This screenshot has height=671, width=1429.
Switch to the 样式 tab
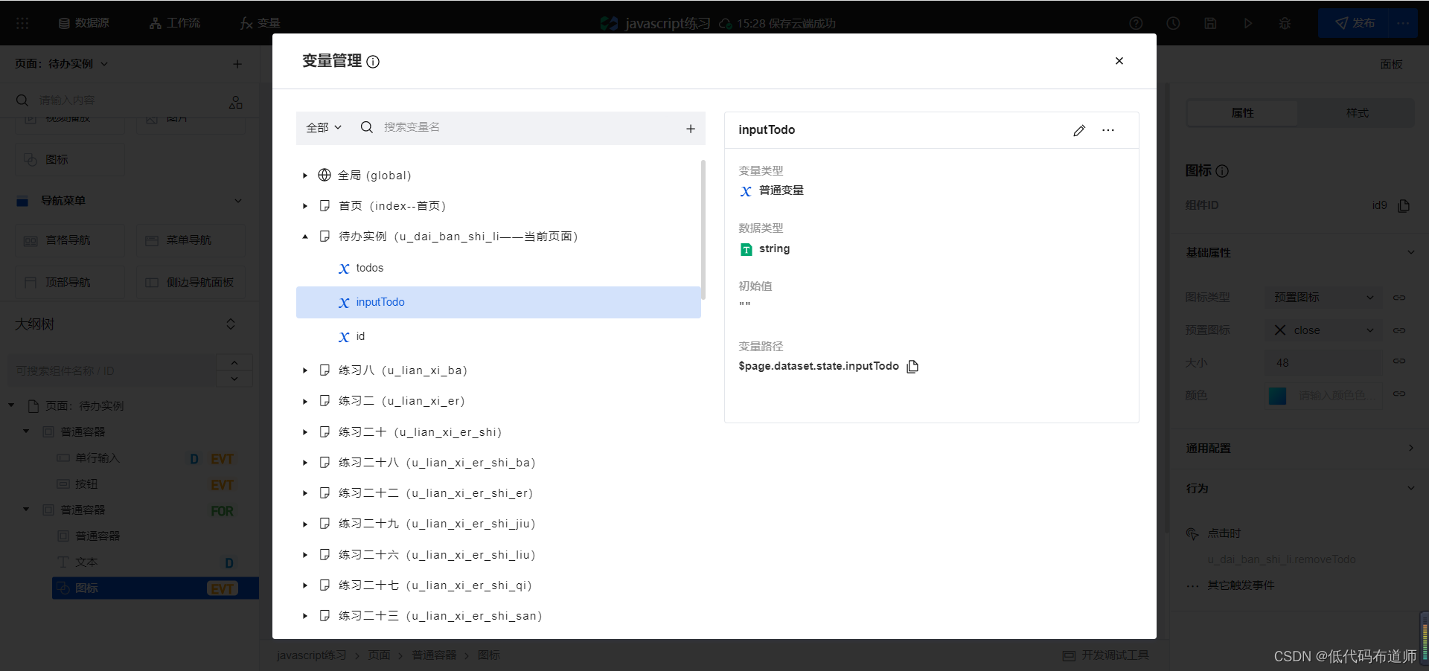pyautogui.click(x=1357, y=113)
